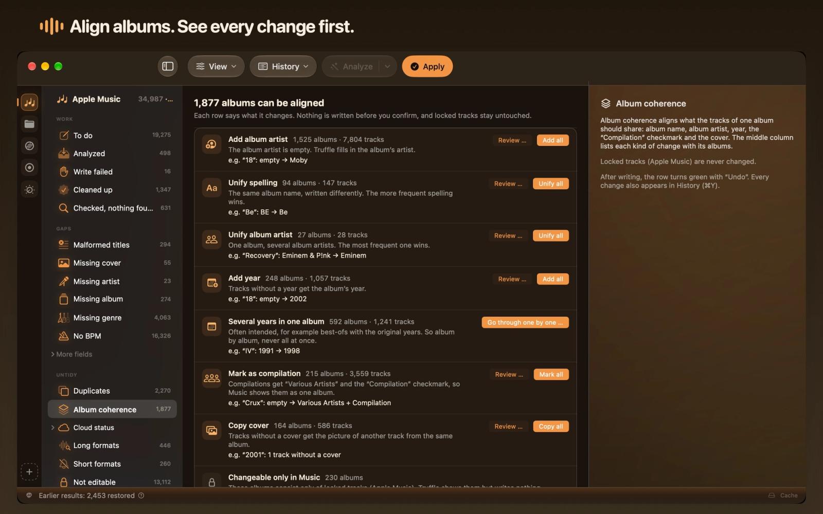Select the folder rail icon
823x514 pixels.
(29, 124)
